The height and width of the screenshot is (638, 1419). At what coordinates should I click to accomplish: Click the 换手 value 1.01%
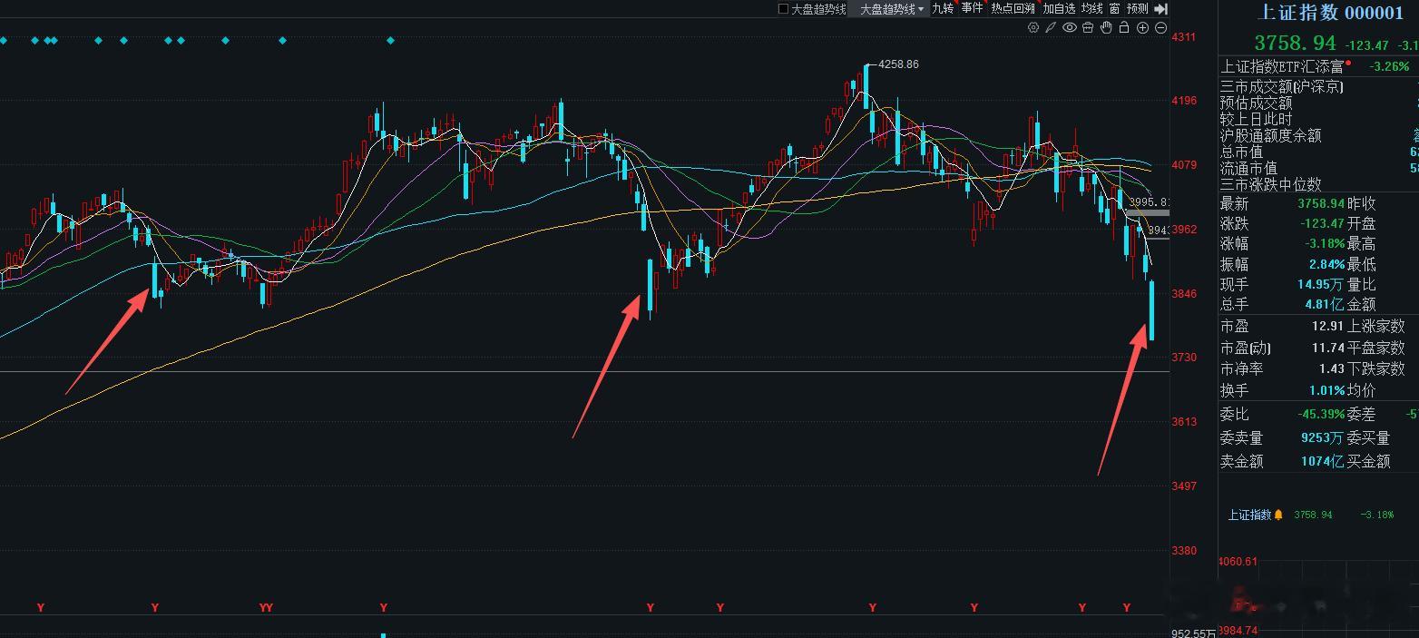pos(1326,390)
